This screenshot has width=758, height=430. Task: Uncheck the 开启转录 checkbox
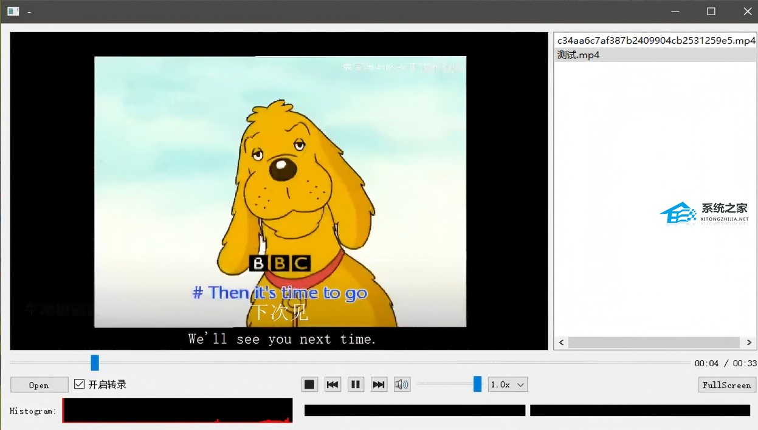[x=80, y=384]
